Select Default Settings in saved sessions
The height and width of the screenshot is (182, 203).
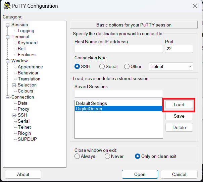tap(91, 103)
